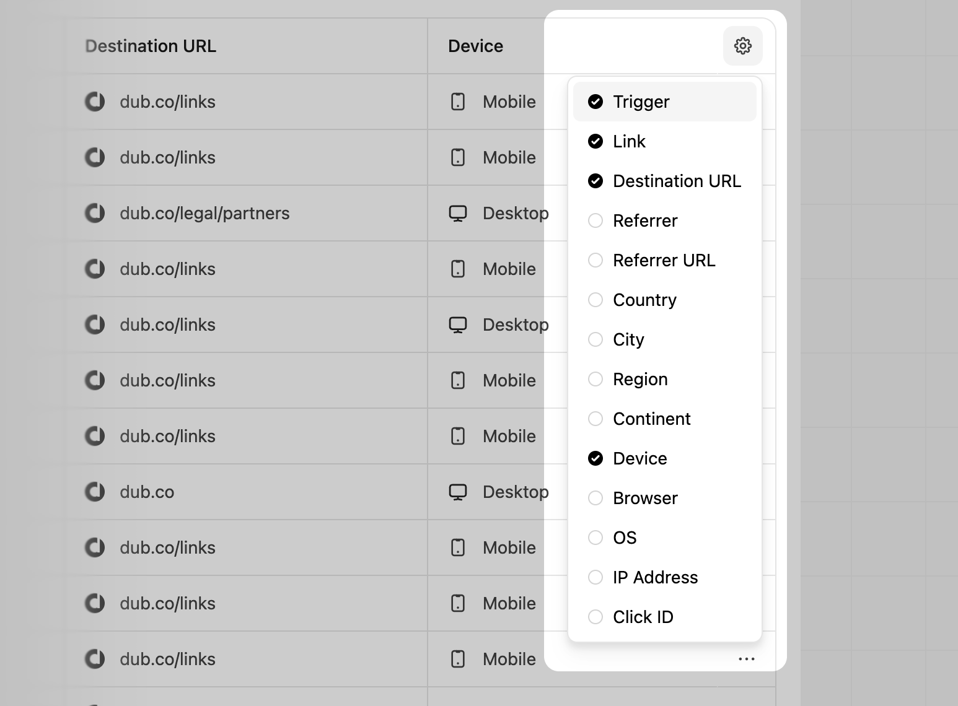Viewport: 958px width, 706px height.
Task: Toggle the Region column on
Action: click(x=664, y=379)
